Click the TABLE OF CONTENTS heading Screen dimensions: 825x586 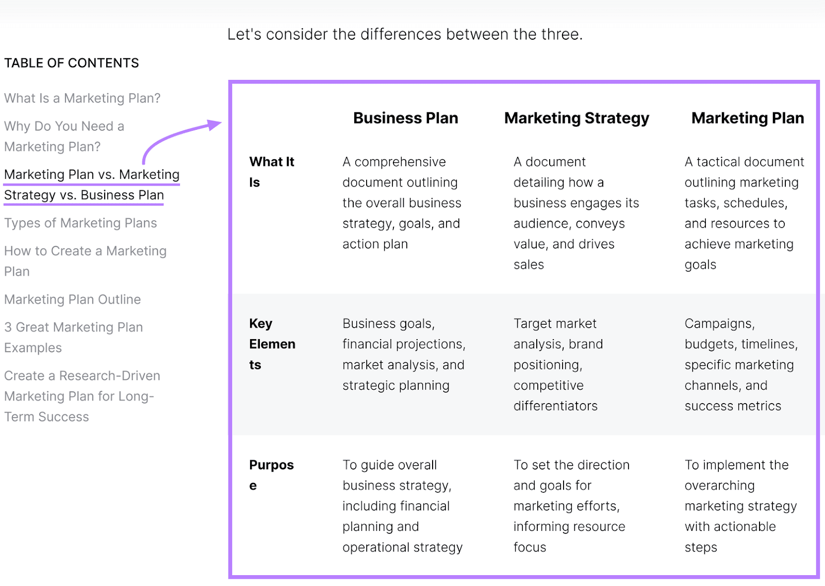click(72, 63)
